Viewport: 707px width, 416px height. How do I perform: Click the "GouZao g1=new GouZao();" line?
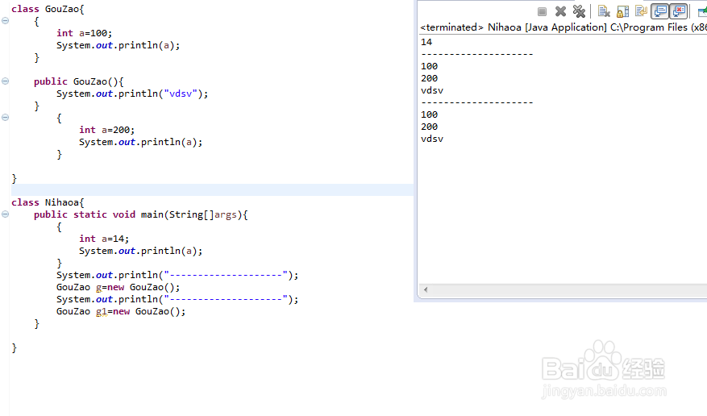121,311
